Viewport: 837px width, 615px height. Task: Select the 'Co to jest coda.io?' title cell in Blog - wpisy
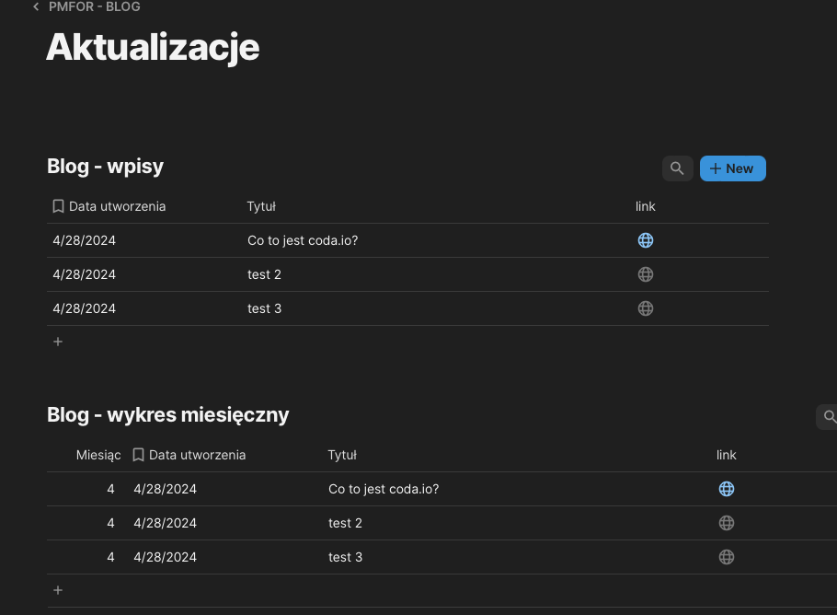point(303,240)
